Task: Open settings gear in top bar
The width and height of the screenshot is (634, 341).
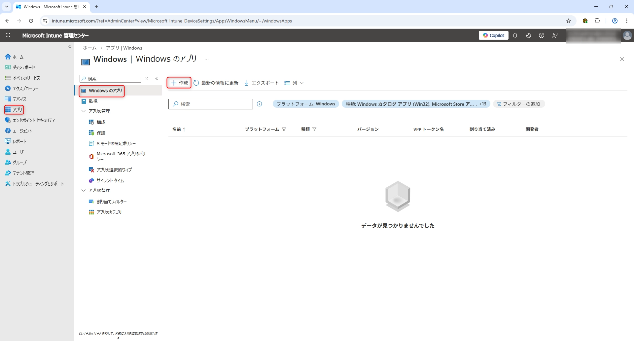Action: coord(528,35)
